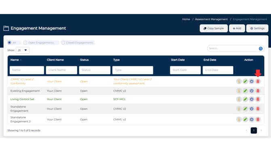Select the All radio button
This screenshot has height=152, width=271.
pos(10,42)
